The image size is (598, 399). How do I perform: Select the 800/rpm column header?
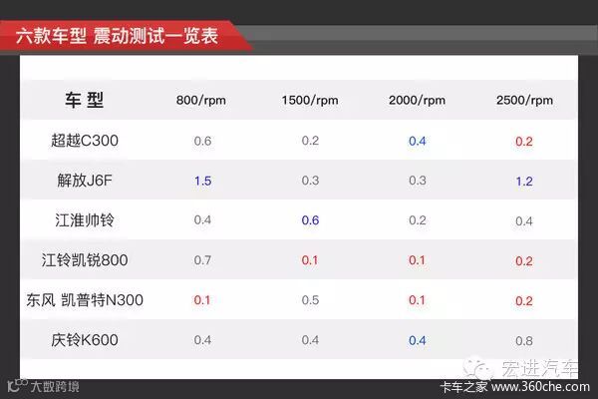point(201,101)
